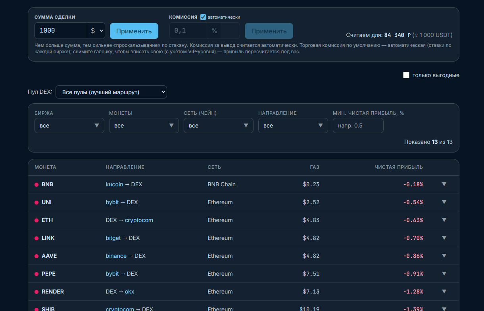
Task: Click the -0.54% net profit value
Action: point(413,202)
